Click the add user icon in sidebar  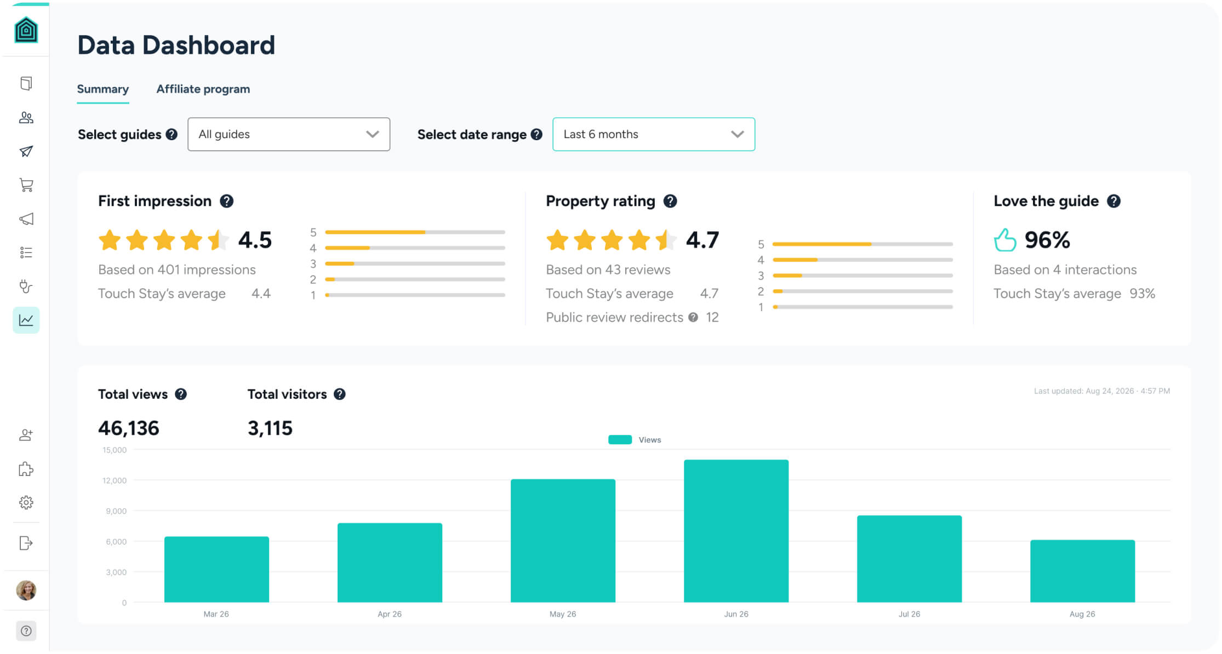click(26, 435)
